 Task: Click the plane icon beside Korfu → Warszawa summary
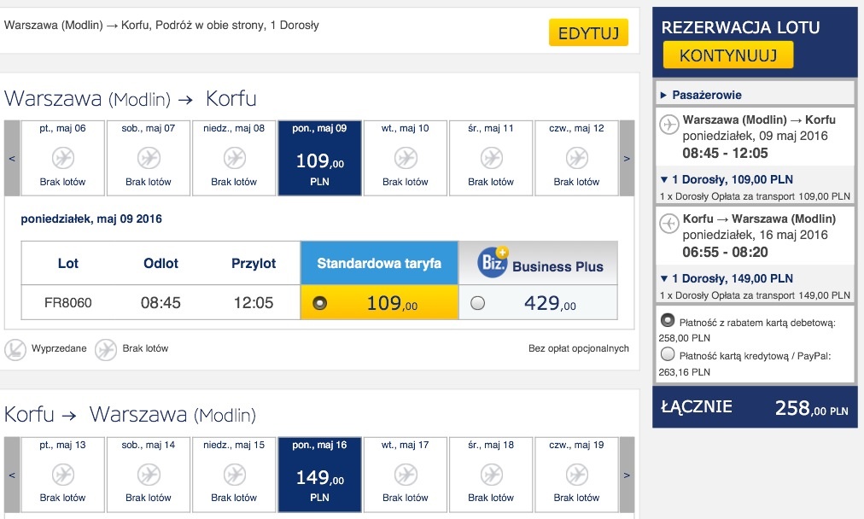click(x=669, y=224)
